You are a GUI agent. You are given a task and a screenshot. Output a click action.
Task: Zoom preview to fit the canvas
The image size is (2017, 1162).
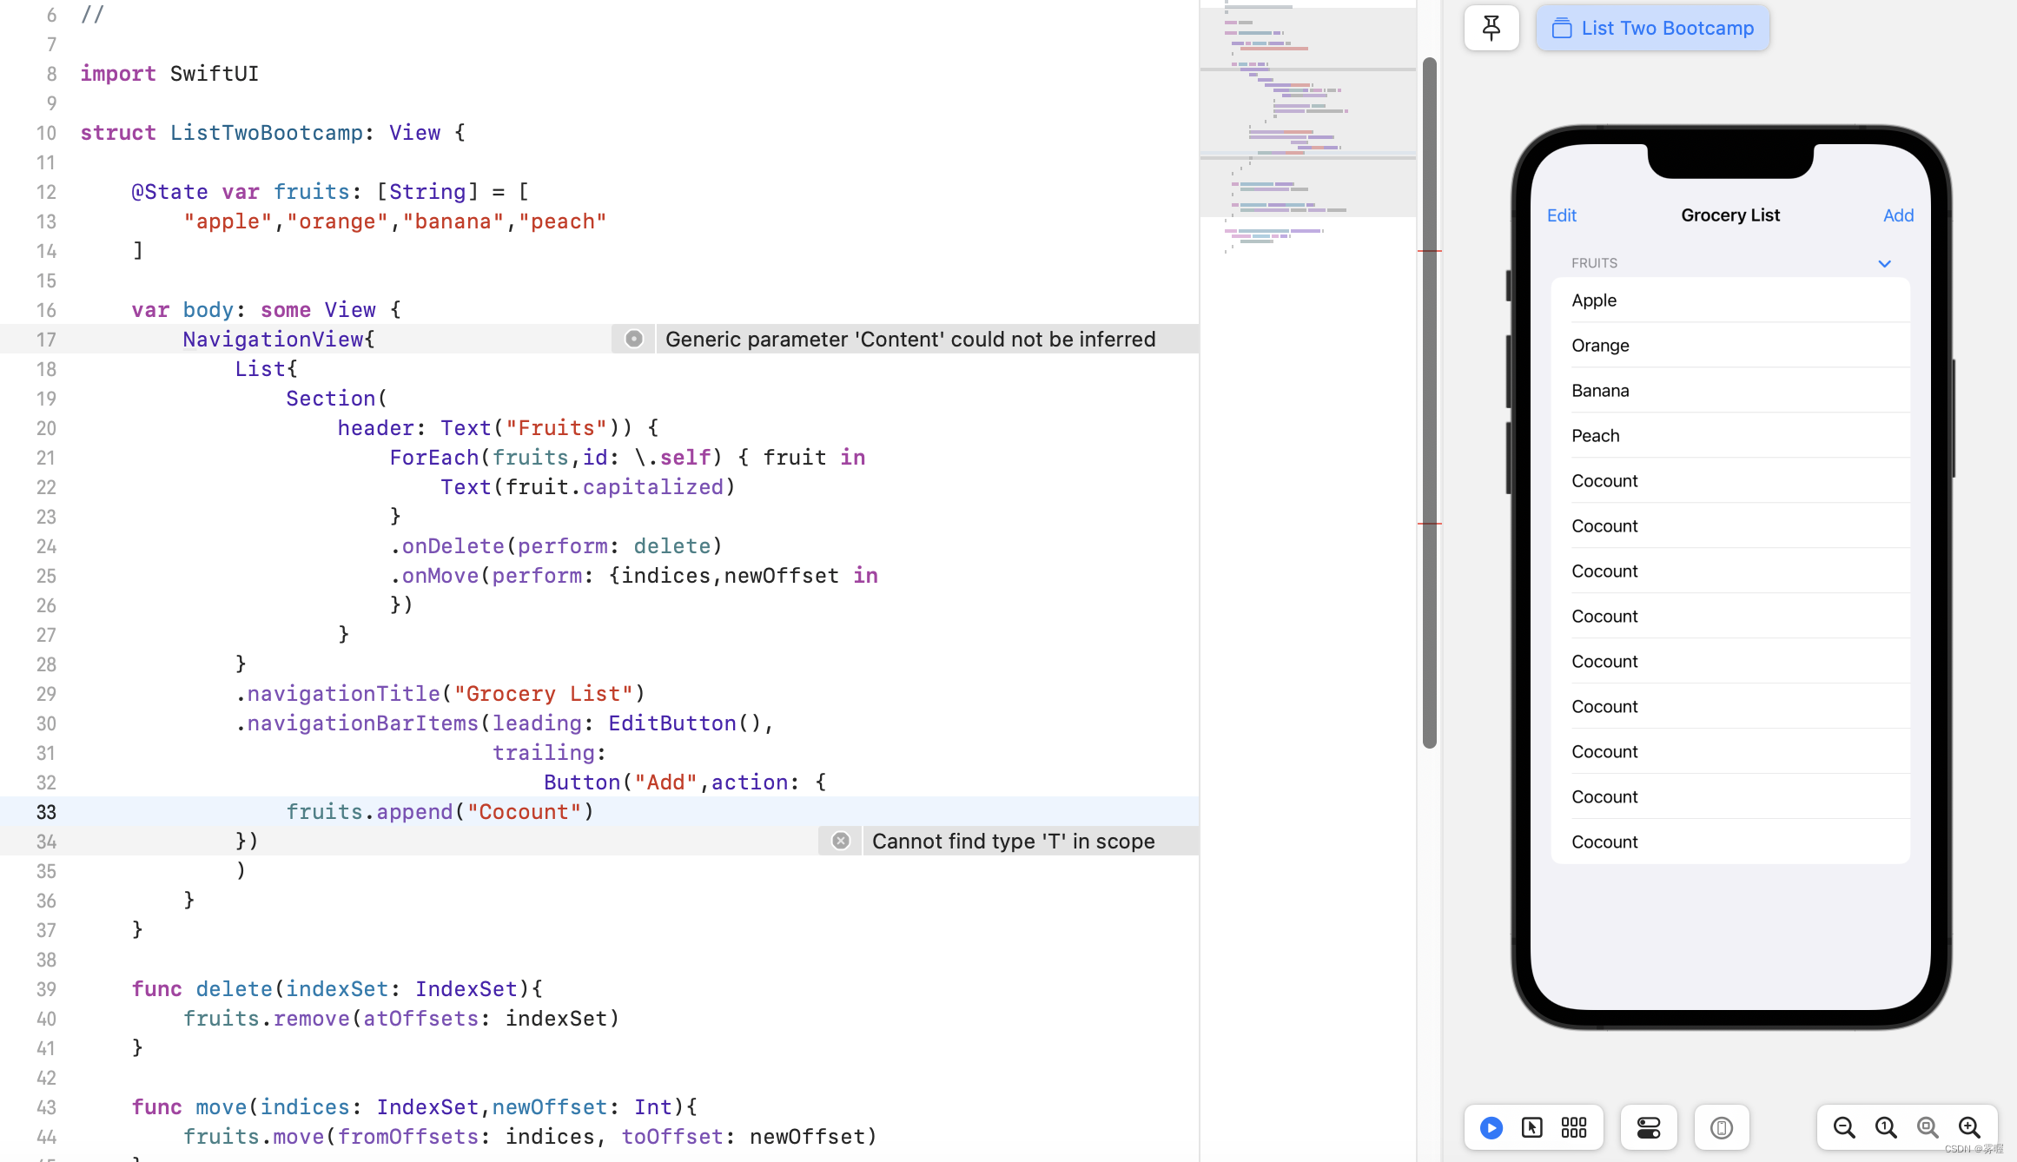1927,1127
